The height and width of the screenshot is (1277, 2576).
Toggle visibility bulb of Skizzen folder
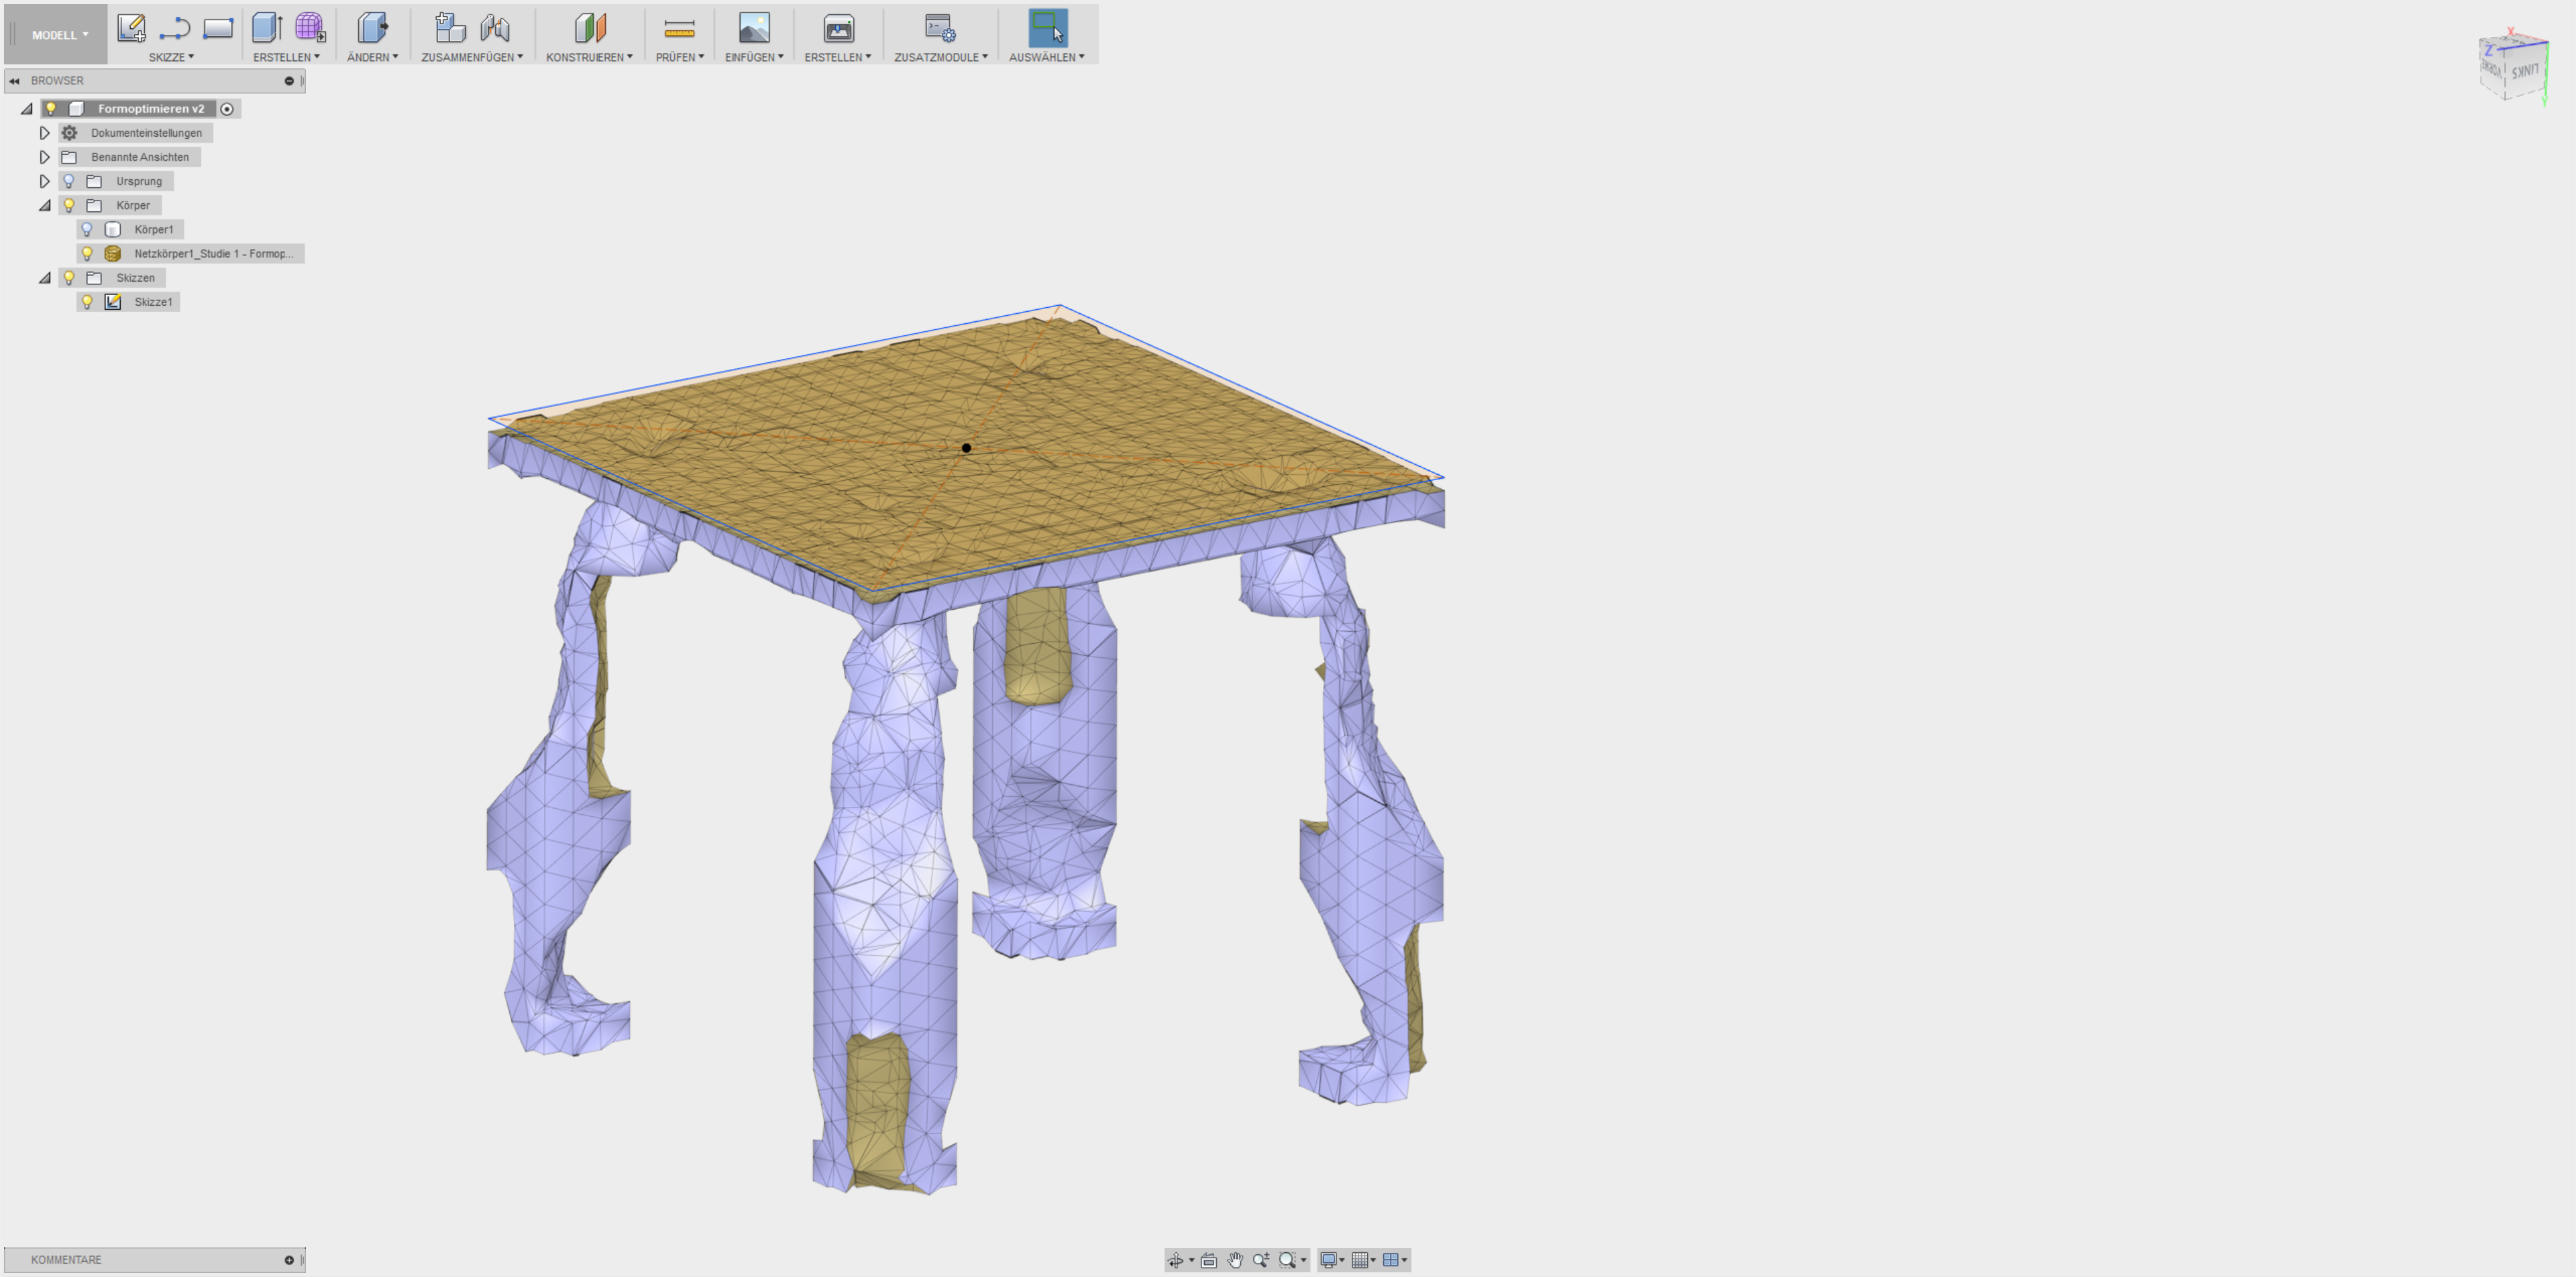point(69,278)
